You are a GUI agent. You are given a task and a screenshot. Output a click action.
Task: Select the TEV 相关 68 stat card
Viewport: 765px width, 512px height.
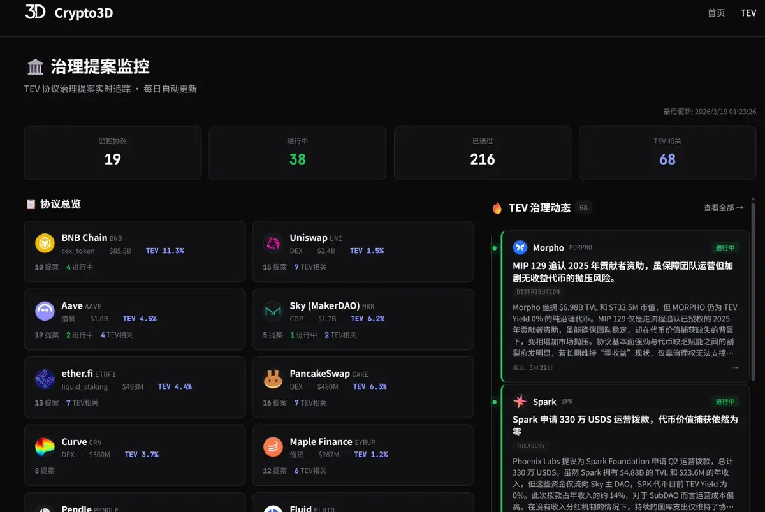point(667,153)
